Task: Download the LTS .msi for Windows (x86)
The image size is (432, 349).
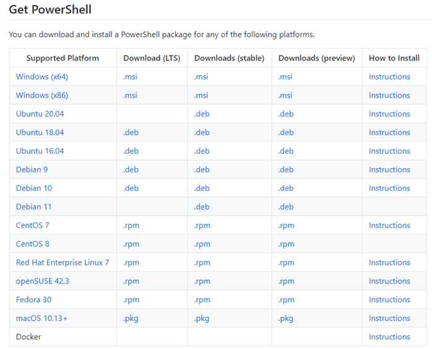Action: (130, 95)
